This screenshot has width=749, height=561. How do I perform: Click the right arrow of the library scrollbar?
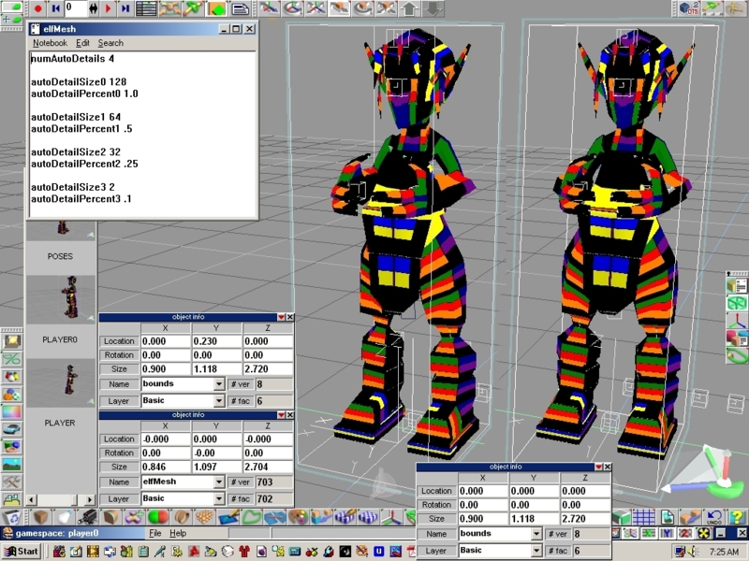[x=90, y=499]
